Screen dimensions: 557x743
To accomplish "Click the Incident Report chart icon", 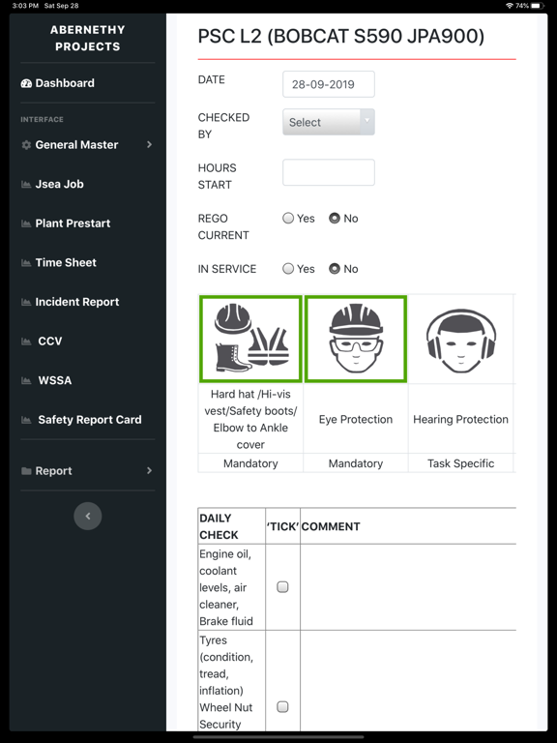I will pyautogui.click(x=26, y=302).
